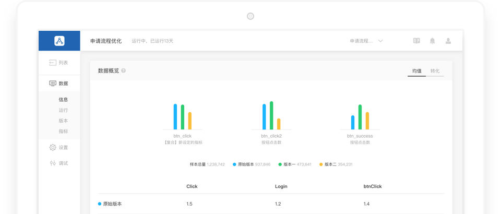Open 设置 label in sidebar
Image resolution: width=501 pixels, height=214 pixels.
tap(63, 148)
